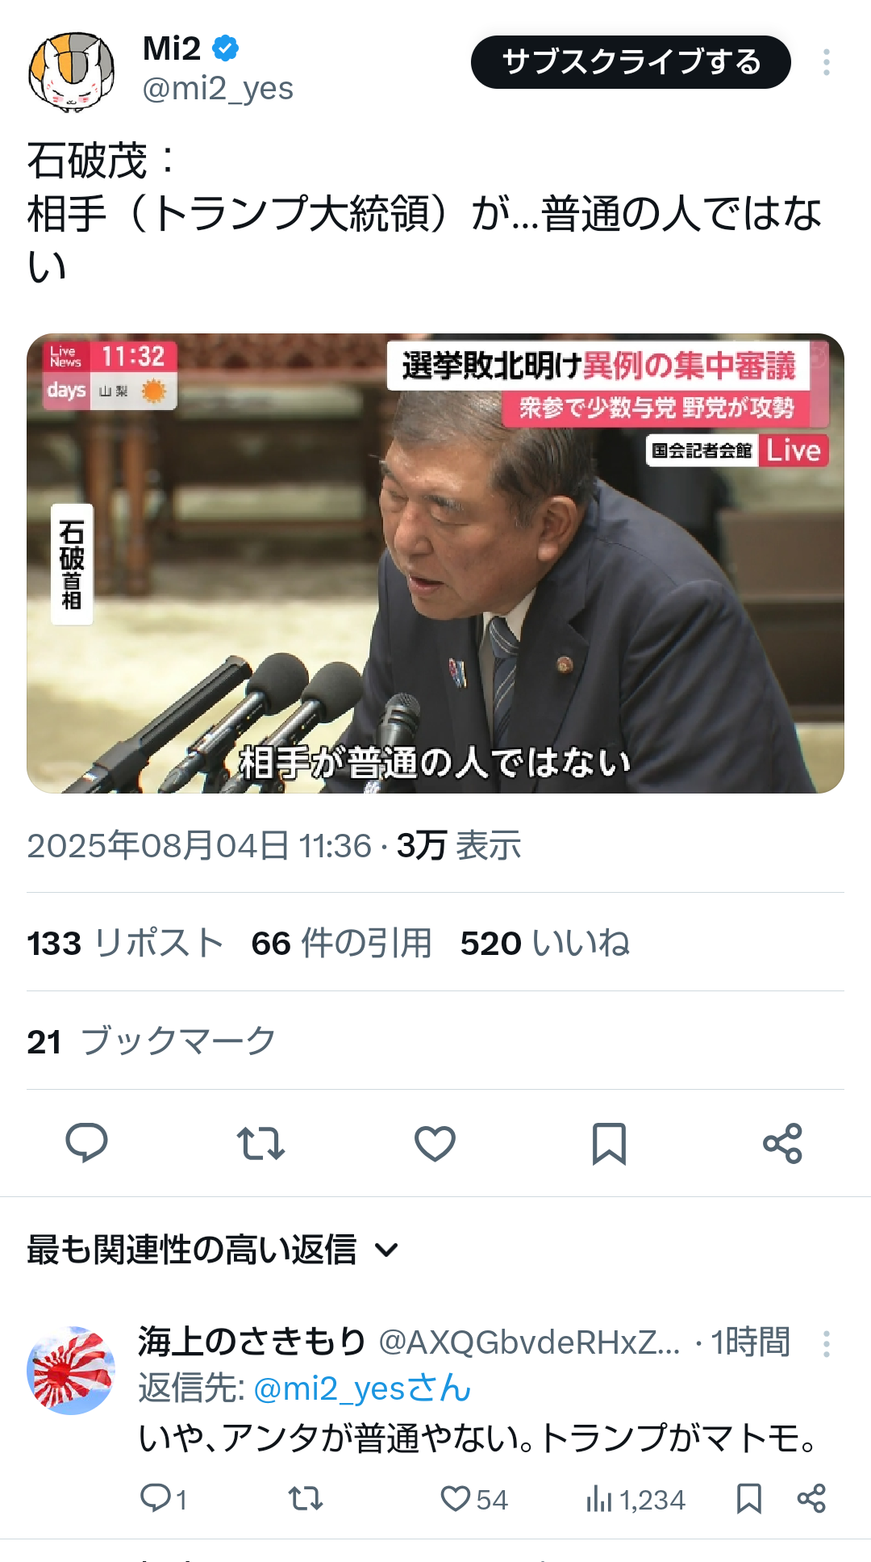Screen dimensions: 871x1562
Task: Expand 最も関連性の高い返信 sort dropdown
Action: coord(213,1250)
